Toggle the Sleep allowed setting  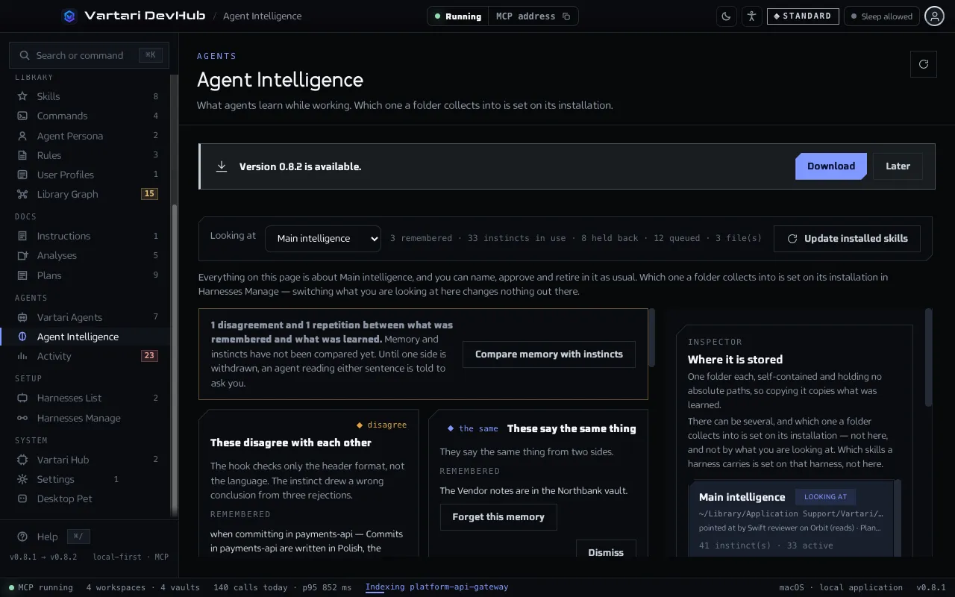(882, 16)
